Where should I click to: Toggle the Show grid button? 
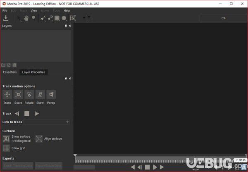pyautogui.click(x=6, y=148)
